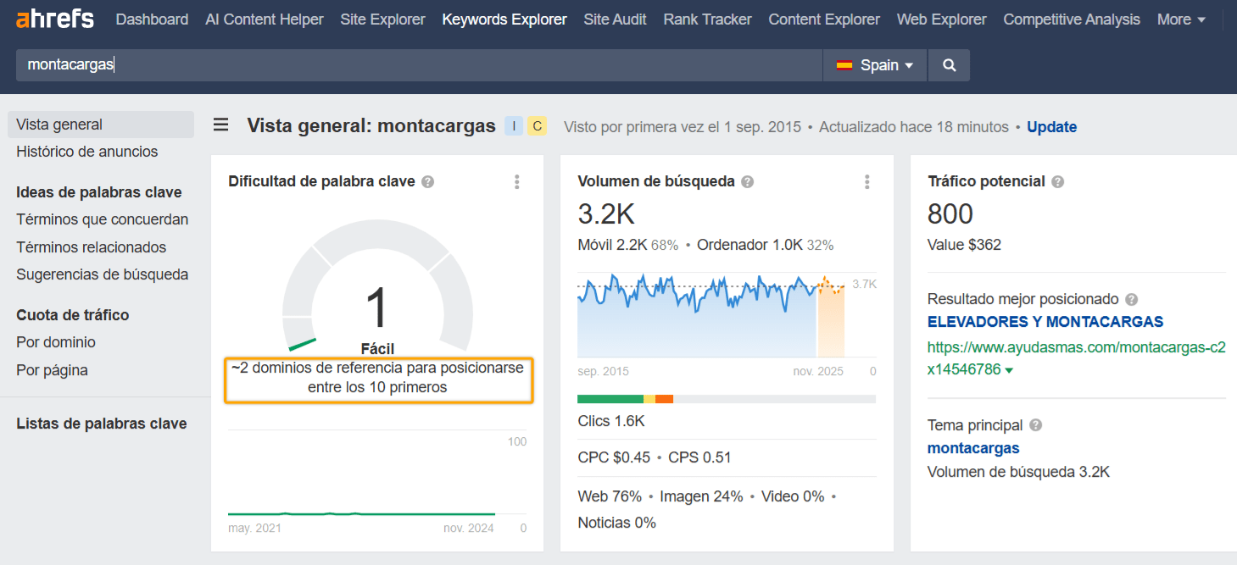This screenshot has height=565, width=1237.
Task: Click the ahrefs logo
Action: pyautogui.click(x=54, y=19)
